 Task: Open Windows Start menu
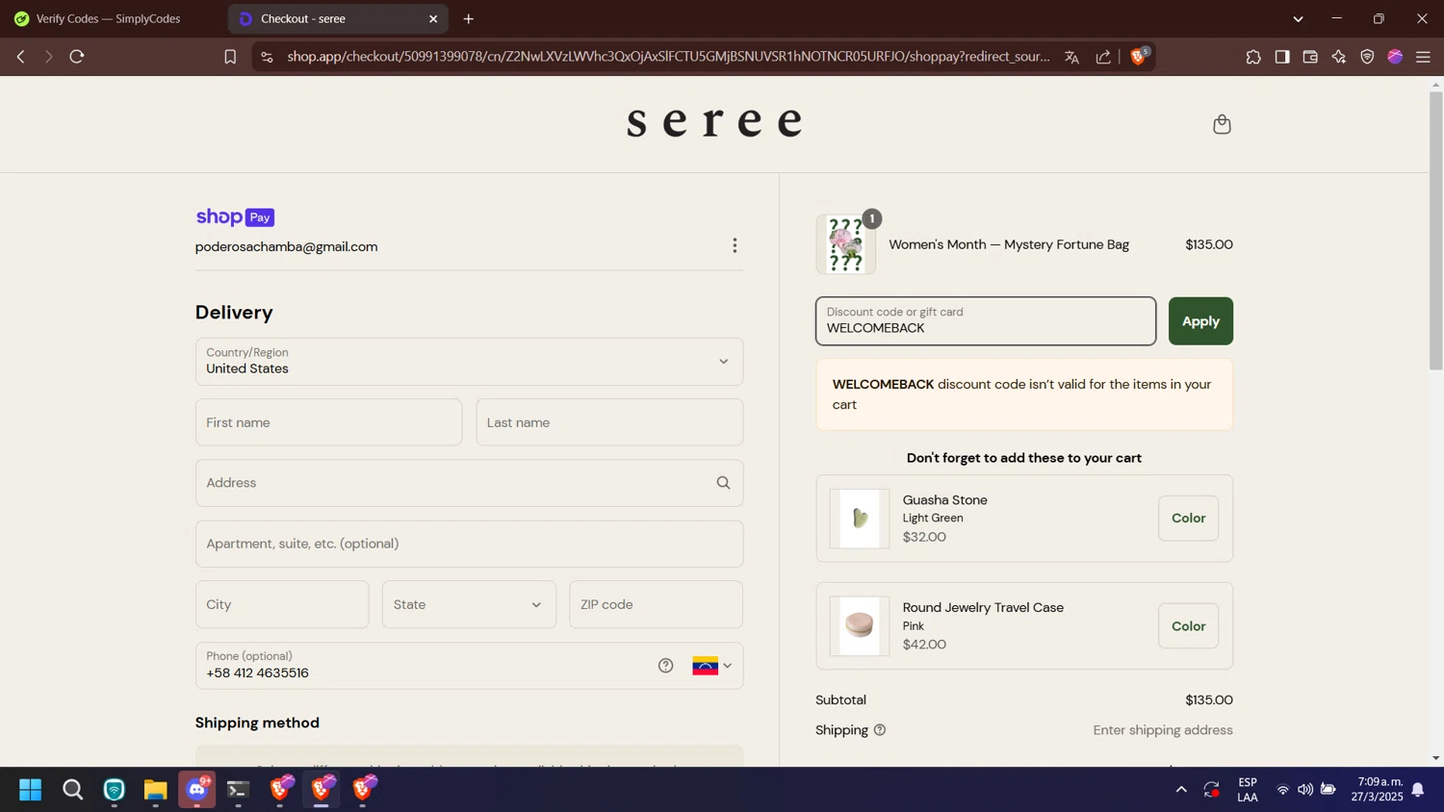31,790
